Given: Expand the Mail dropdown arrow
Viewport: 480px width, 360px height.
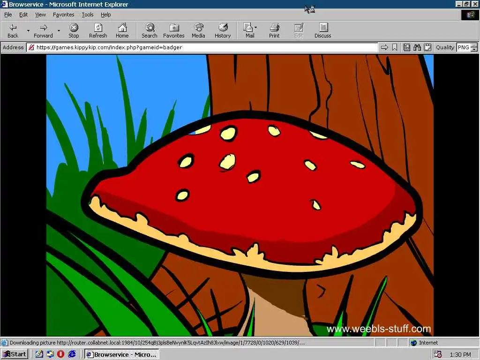Looking at the screenshot, I should (x=256, y=28).
